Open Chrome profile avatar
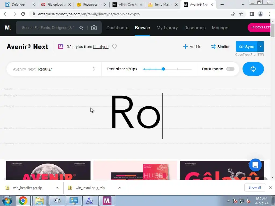This screenshot has height=206, width=275. pos(260,14)
